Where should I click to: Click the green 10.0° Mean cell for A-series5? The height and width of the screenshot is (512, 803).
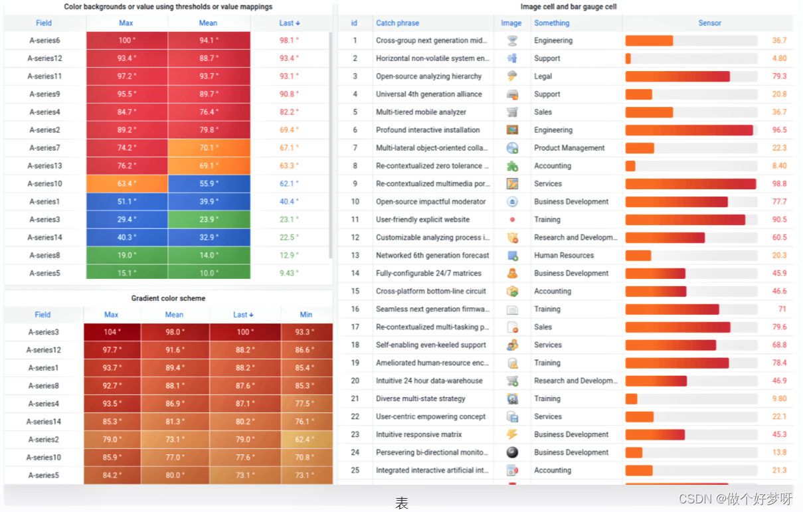coord(209,273)
